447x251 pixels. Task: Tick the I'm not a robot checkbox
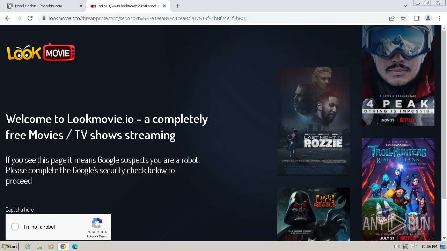(x=15, y=227)
